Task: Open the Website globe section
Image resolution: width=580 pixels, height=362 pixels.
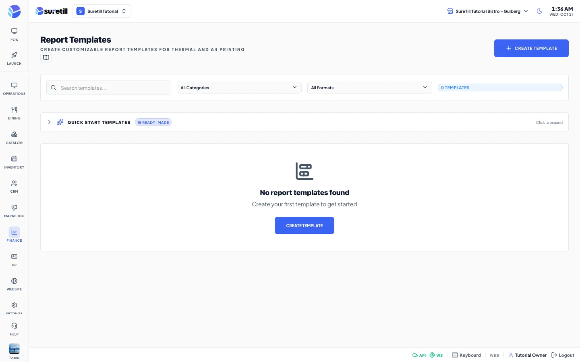Action: [14, 284]
